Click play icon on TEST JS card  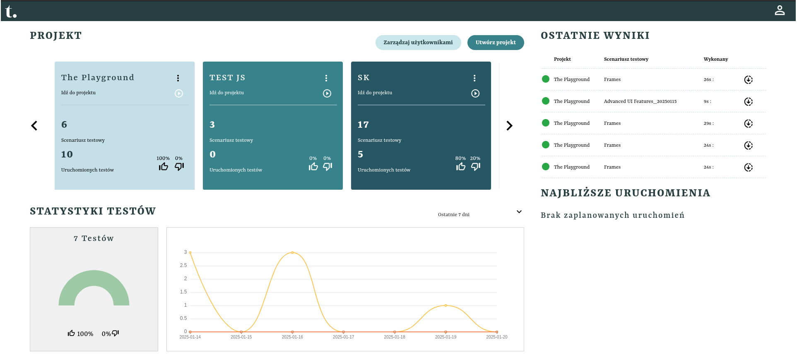tap(327, 93)
